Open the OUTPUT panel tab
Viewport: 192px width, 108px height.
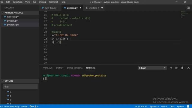coord(60,68)
